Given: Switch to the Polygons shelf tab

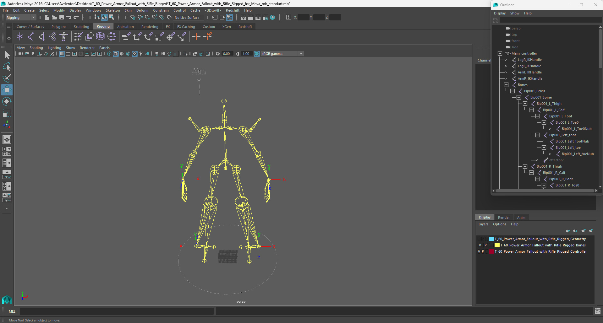Looking at the screenshot, I should coord(59,27).
